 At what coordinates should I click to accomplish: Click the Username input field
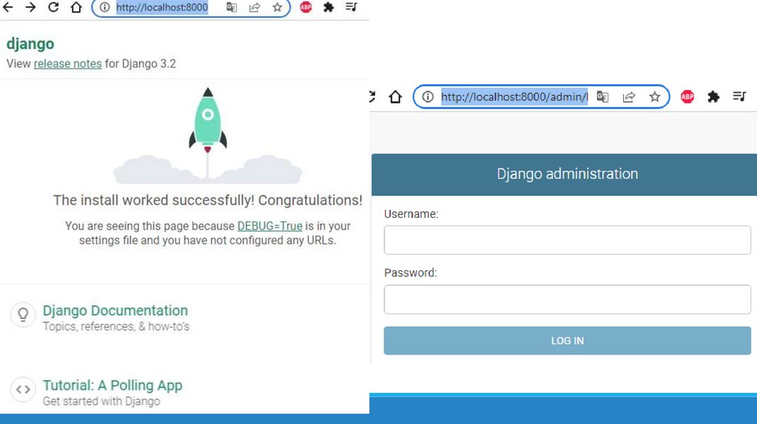click(567, 240)
